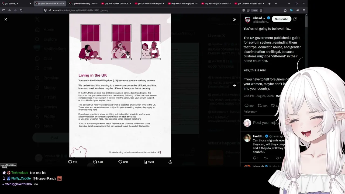Viewport: 345px width, 194px height.
Task: Expand the list-all-tabs dropdown arrow
Action: click(x=276, y=4)
